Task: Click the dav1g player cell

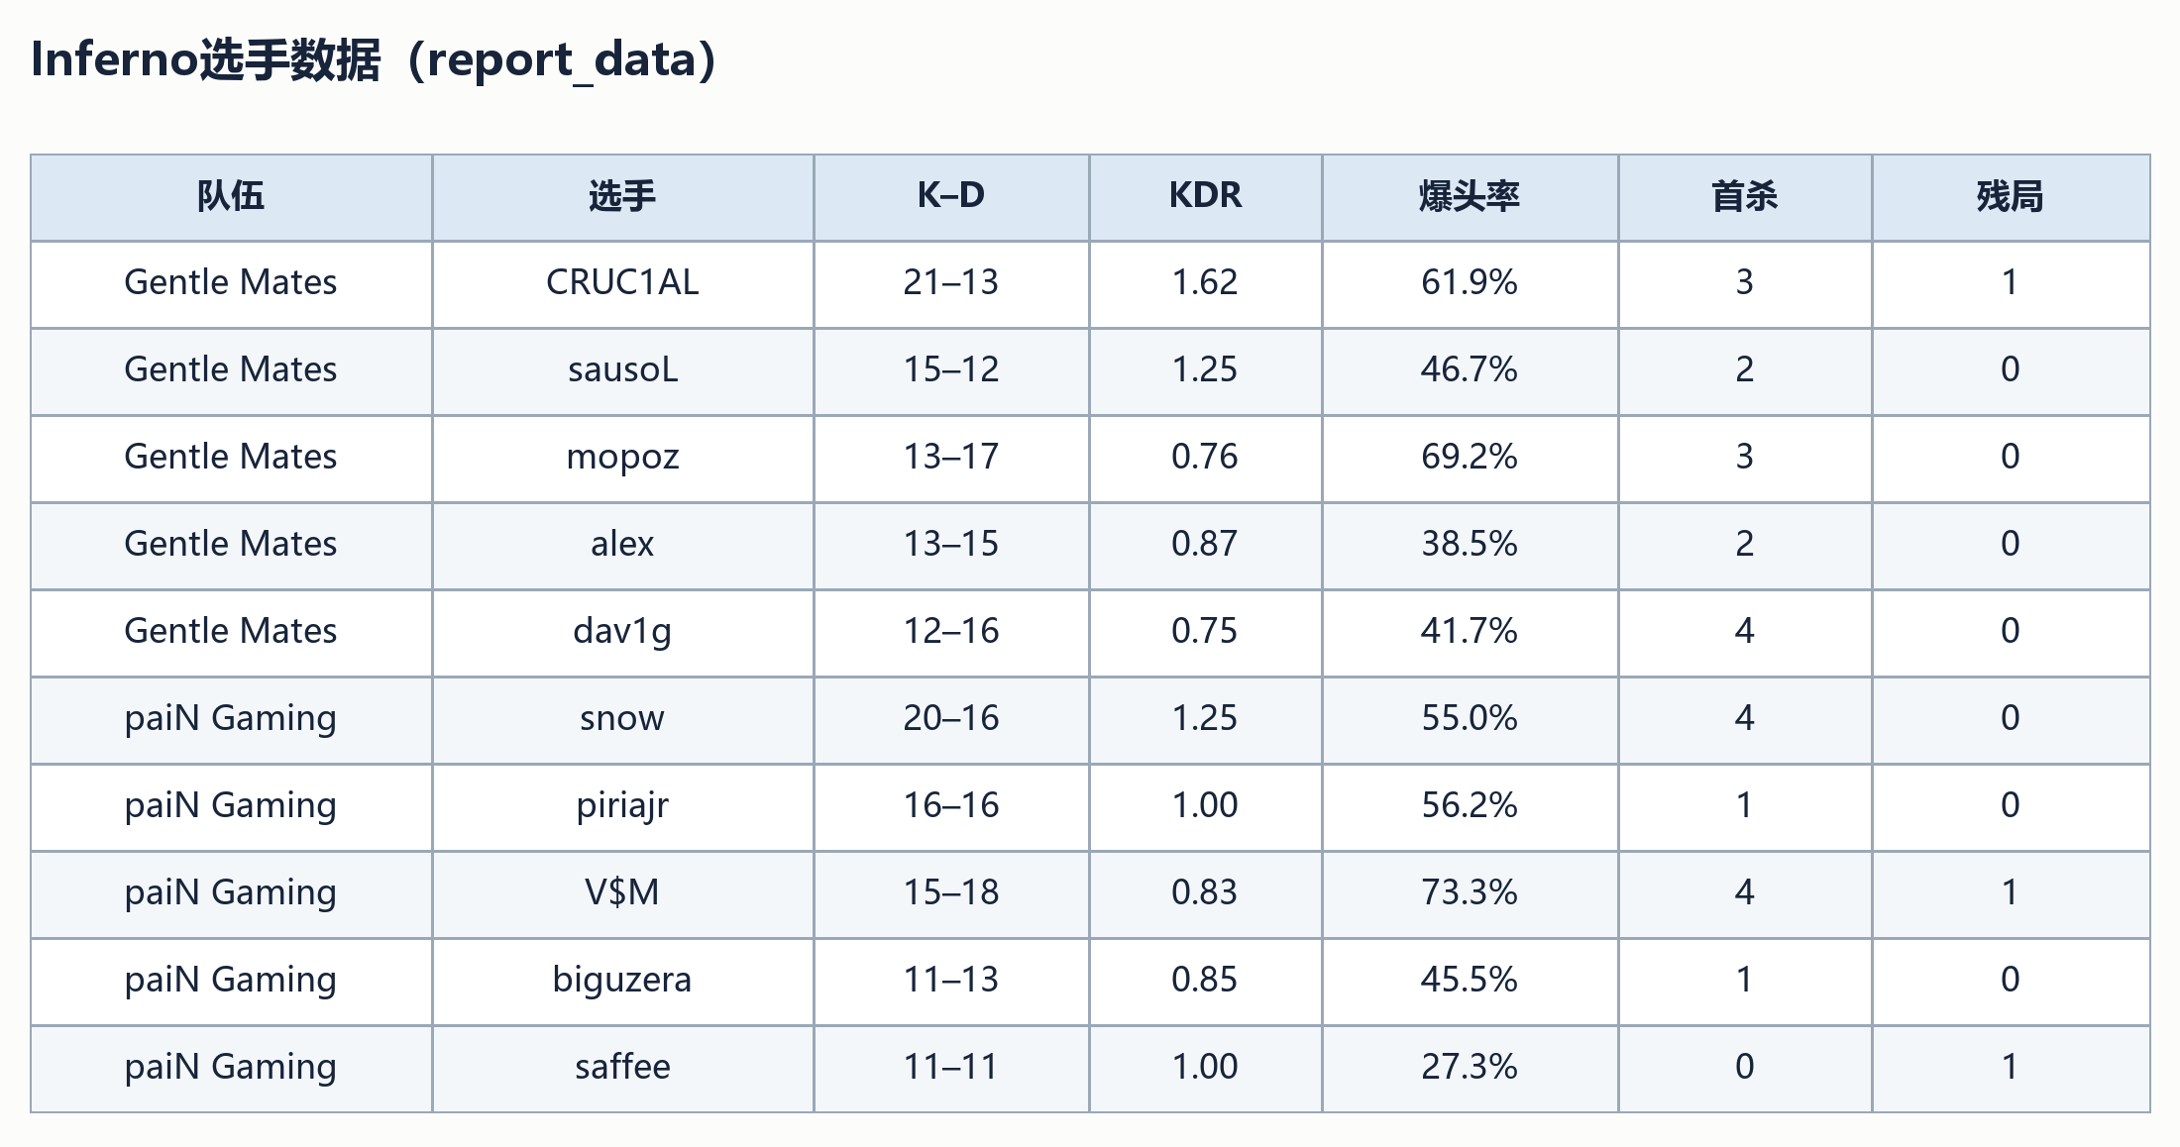Action: (622, 632)
